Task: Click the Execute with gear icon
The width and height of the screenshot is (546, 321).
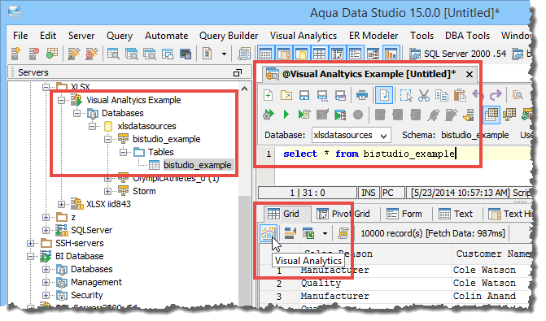Action: click(x=269, y=114)
